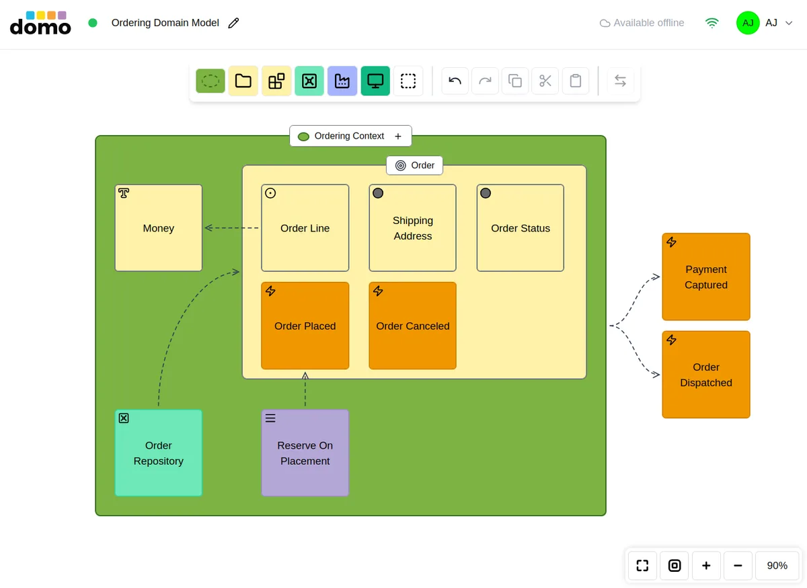The image size is (807, 588).
Task: Copy the selected element
Action: point(515,81)
